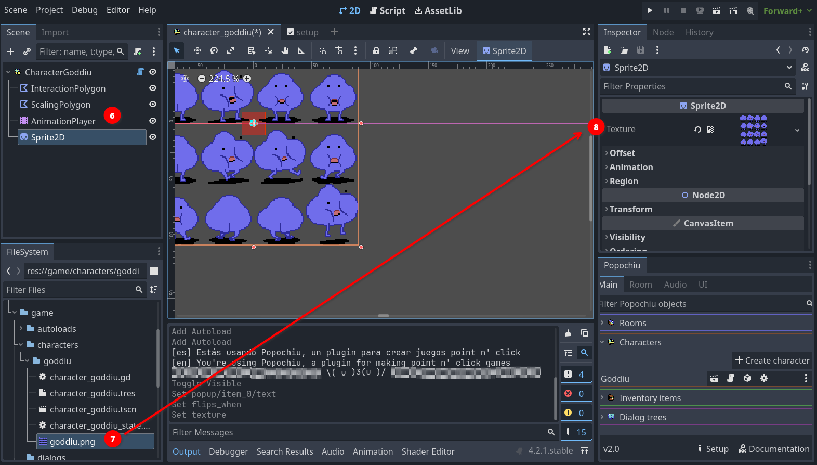Attach script icon in Scene dock
This screenshot has height=465, width=817.
(137, 51)
